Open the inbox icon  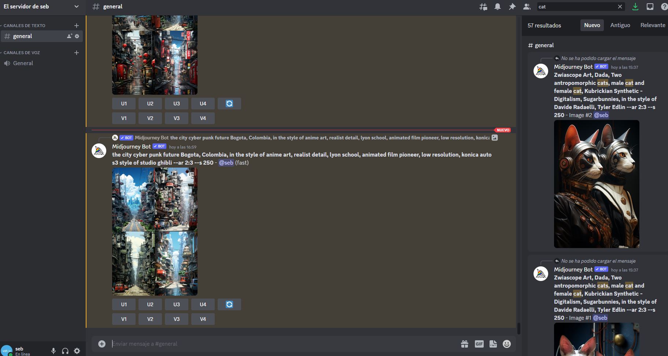click(650, 7)
